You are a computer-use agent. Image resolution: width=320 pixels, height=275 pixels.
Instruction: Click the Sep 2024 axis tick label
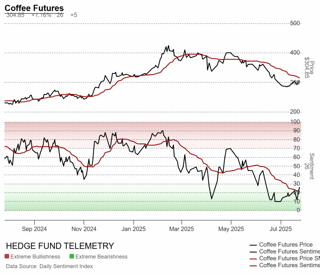[x=34, y=229]
